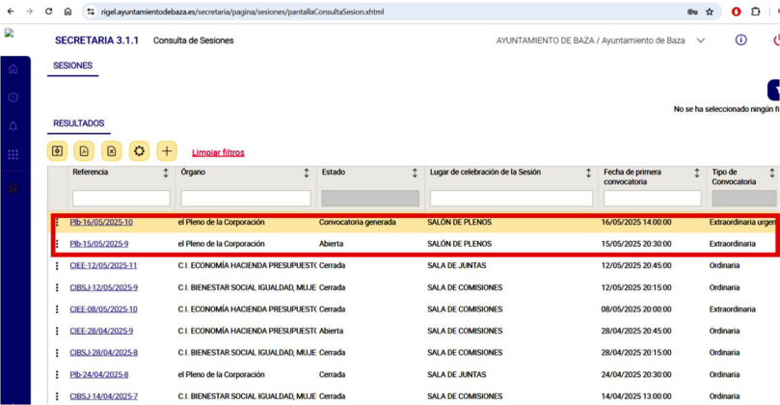780x405 pixels.
Task: Open the gear settings icon above the table
Action: pyautogui.click(x=139, y=151)
